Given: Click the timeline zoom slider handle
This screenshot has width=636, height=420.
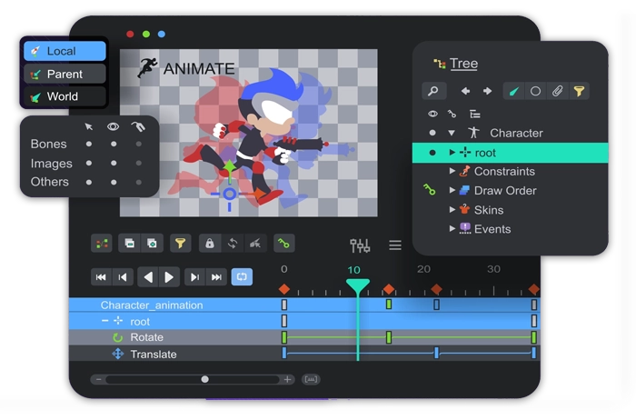Looking at the screenshot, I should point(205,379).
